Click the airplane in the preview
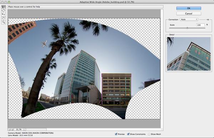 pyautogui.click(x=44, y=44)
